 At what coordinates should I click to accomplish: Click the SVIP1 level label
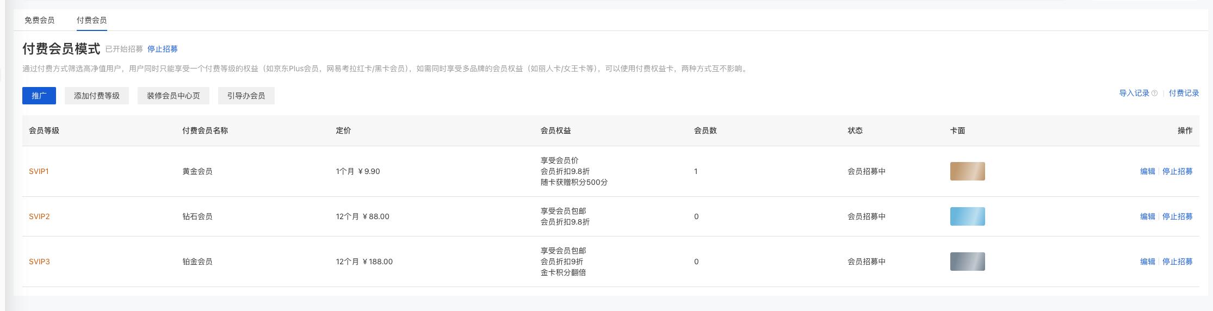[x=39, y=171]
